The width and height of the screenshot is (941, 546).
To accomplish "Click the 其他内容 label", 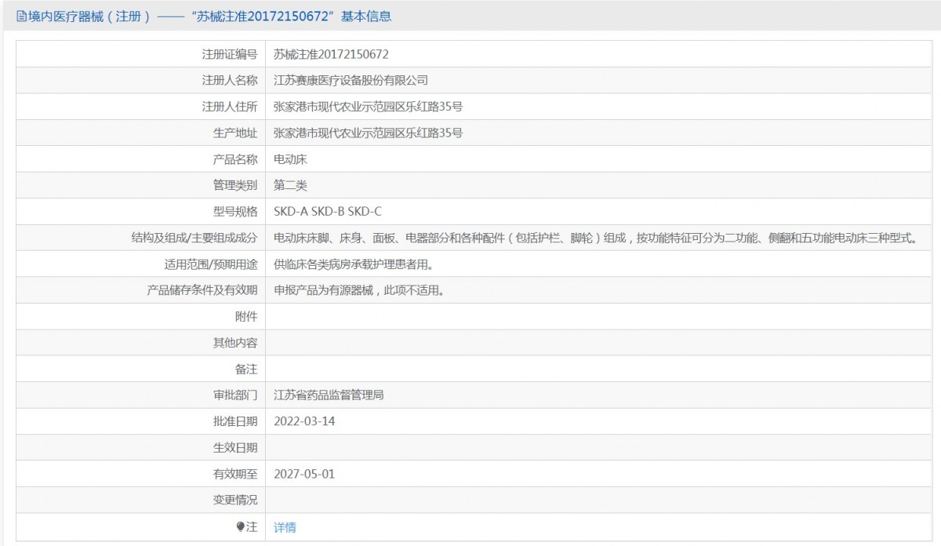I will point(235,343).
